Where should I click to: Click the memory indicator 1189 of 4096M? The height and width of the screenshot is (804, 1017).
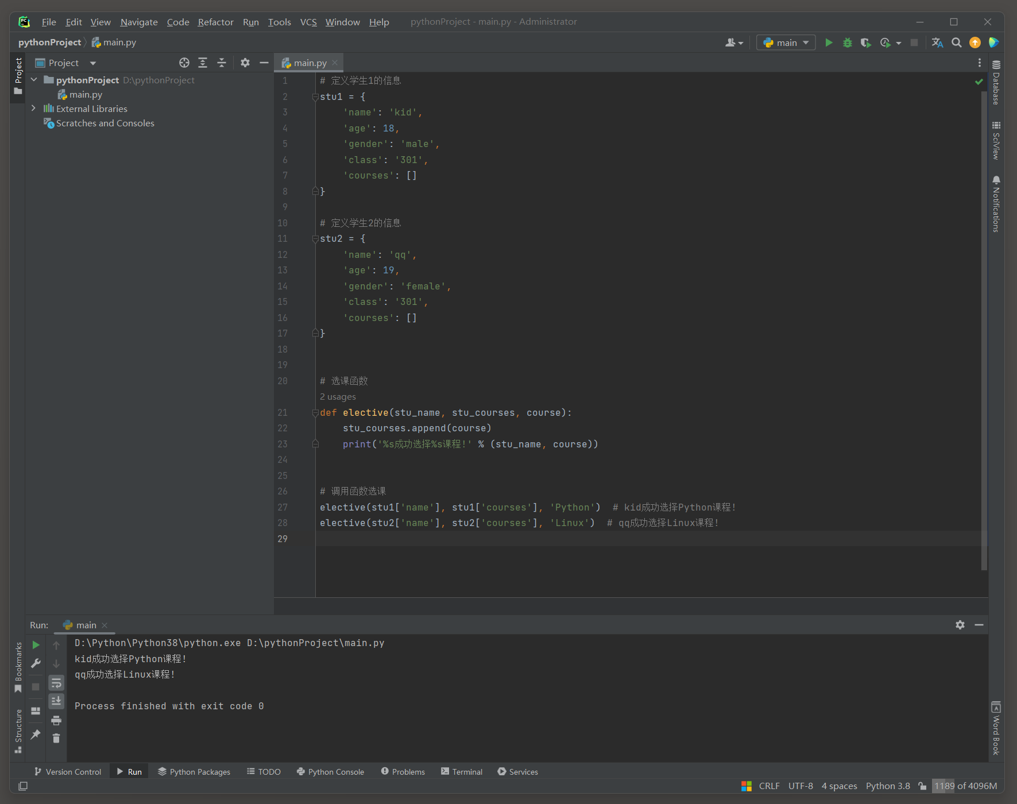tap(965, 786)
